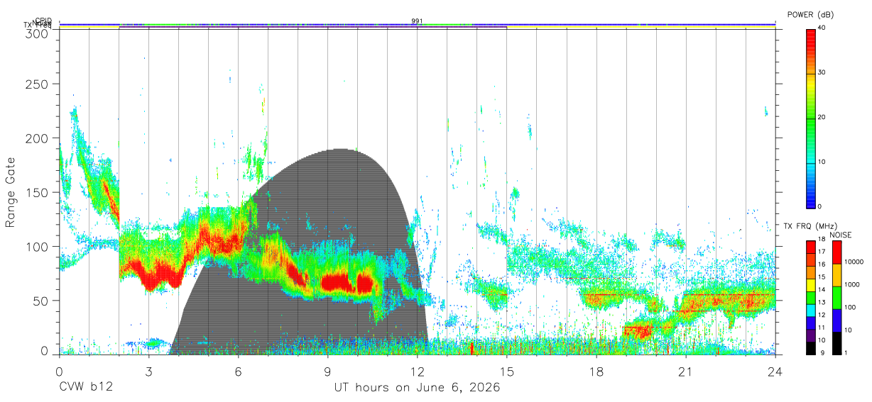Screen dimensions: 872x402
Task: Pick the blue 11-12 MHz TX FRQ swatch
Action: (810, 322)
